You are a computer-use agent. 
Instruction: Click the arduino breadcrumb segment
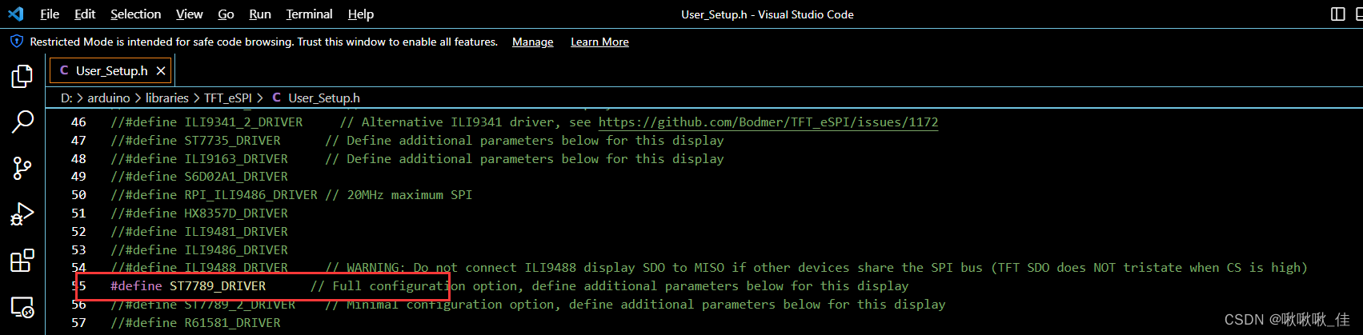tap(109, 98)
